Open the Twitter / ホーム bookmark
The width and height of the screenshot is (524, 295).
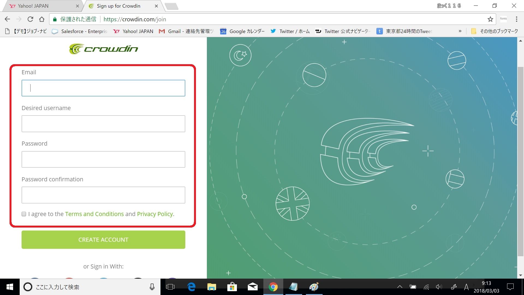point(290,31)
